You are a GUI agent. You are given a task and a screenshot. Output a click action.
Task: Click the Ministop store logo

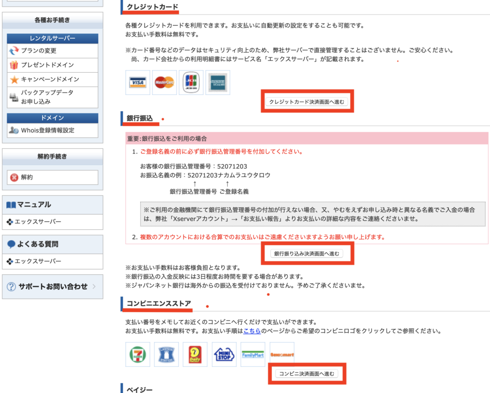[x=224, y=354]
